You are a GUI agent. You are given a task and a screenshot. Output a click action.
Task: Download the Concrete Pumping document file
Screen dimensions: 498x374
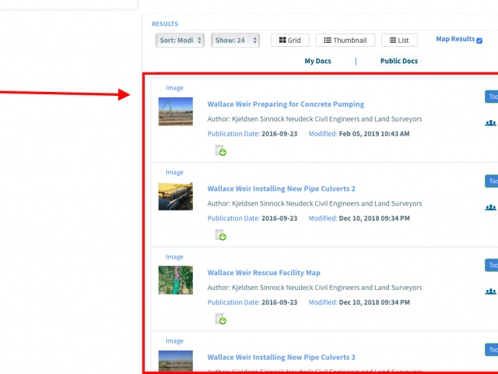click(221, 151)
